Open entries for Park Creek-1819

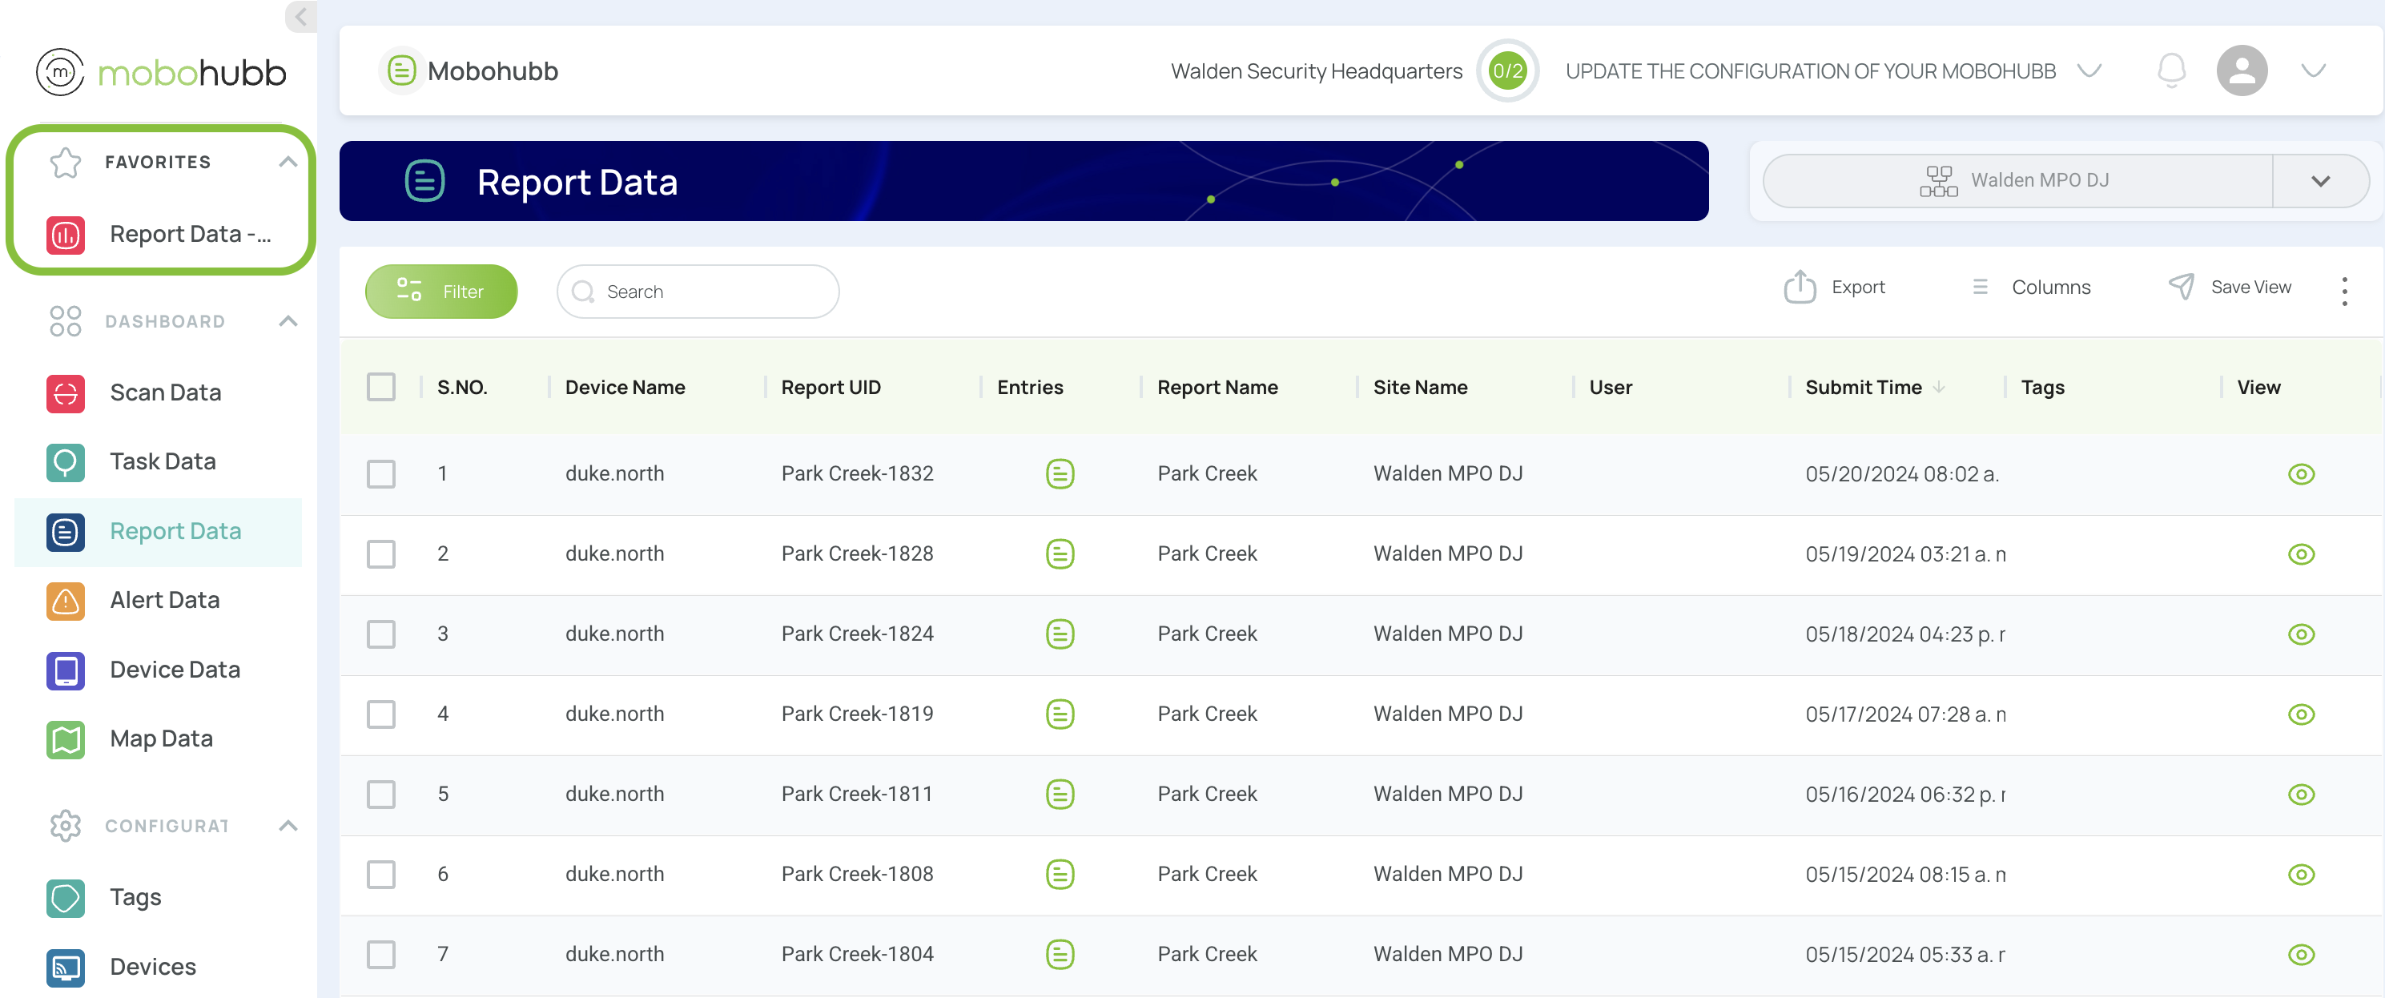coord(1060,714)
